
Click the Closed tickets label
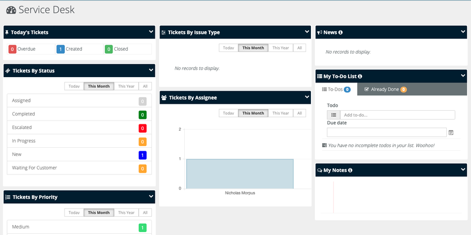tap(121, 49)
